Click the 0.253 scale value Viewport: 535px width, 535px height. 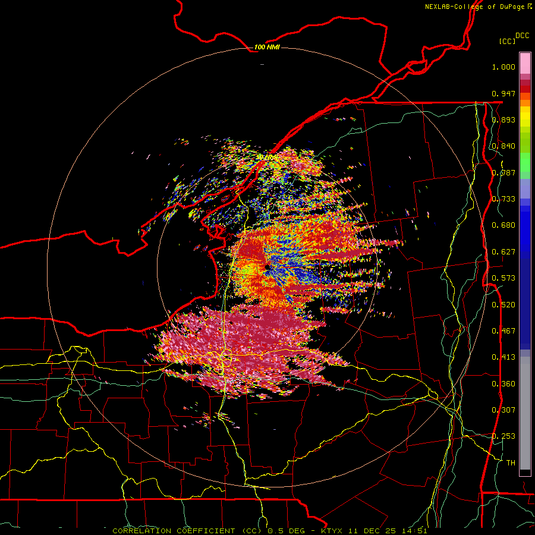pyautogui.click(x=503, y=436)
